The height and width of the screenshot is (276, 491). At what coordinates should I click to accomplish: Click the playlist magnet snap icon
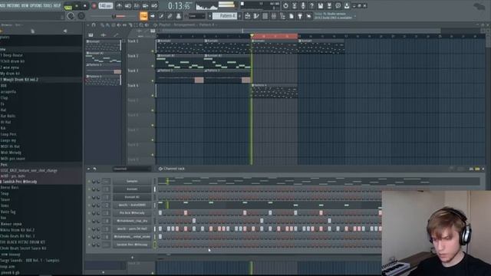click(x=94, y=25)
